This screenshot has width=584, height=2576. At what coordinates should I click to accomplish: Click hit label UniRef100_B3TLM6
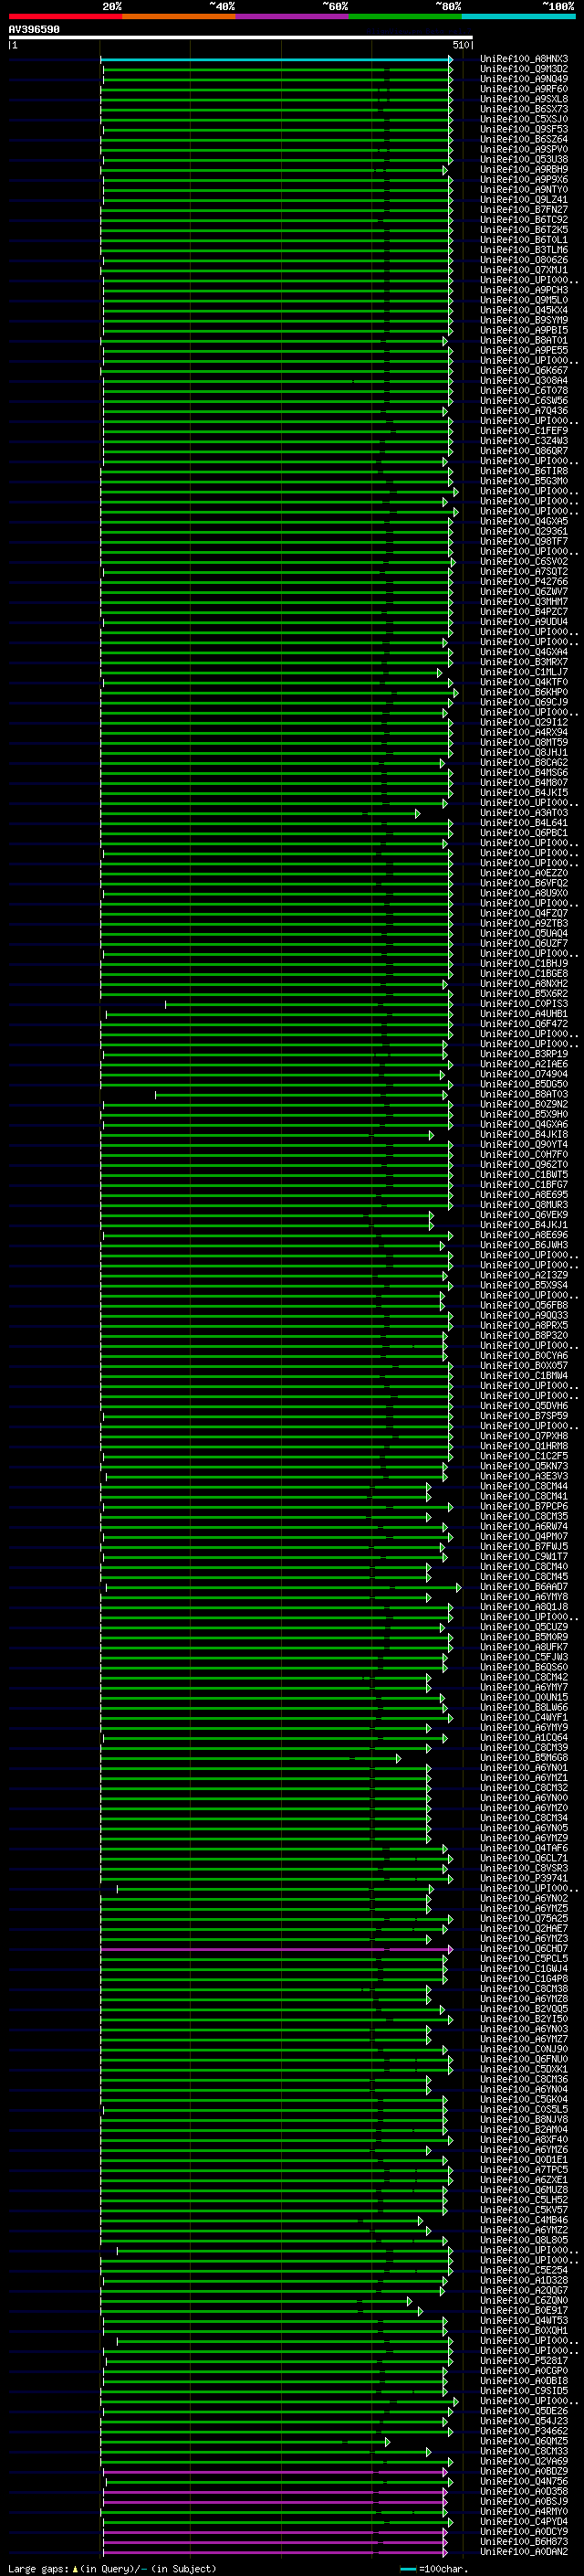(524, 250)
